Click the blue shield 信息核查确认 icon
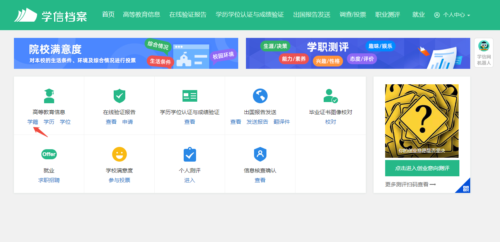Viewport: 500px width, 242px height. pyautogui.click(x=260, y=154)
